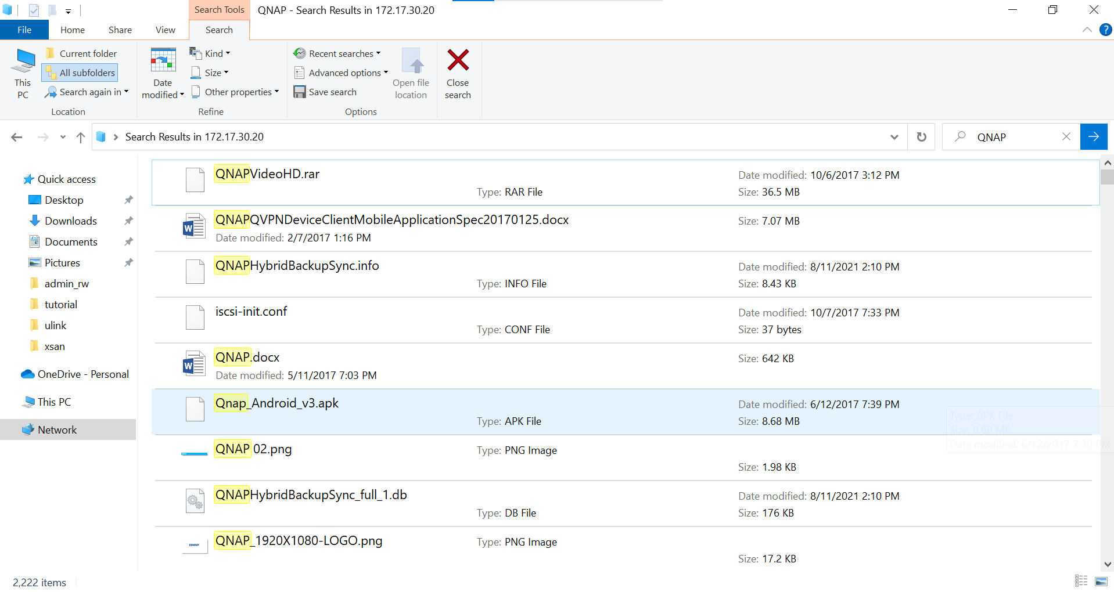This screenshot has height=592, width=1114.
Task: Click scrollbar down arrow in results list
Action: pos(1107,564)
